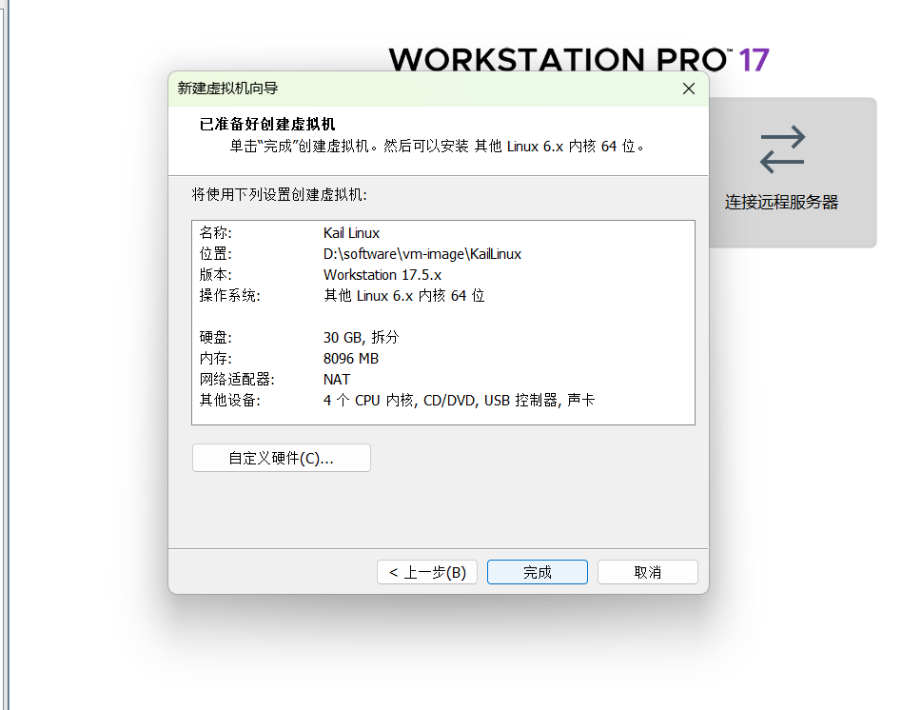Screen dimensions: 902x710
Task: Click the 网络适配器: label
Action: pos(237,379)
